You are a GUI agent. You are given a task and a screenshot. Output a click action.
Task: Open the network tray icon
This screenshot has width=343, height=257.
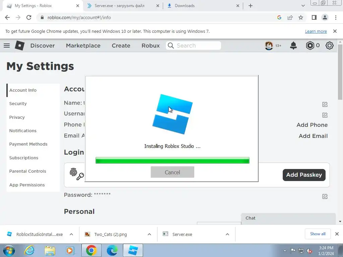(x=301, y=251)
